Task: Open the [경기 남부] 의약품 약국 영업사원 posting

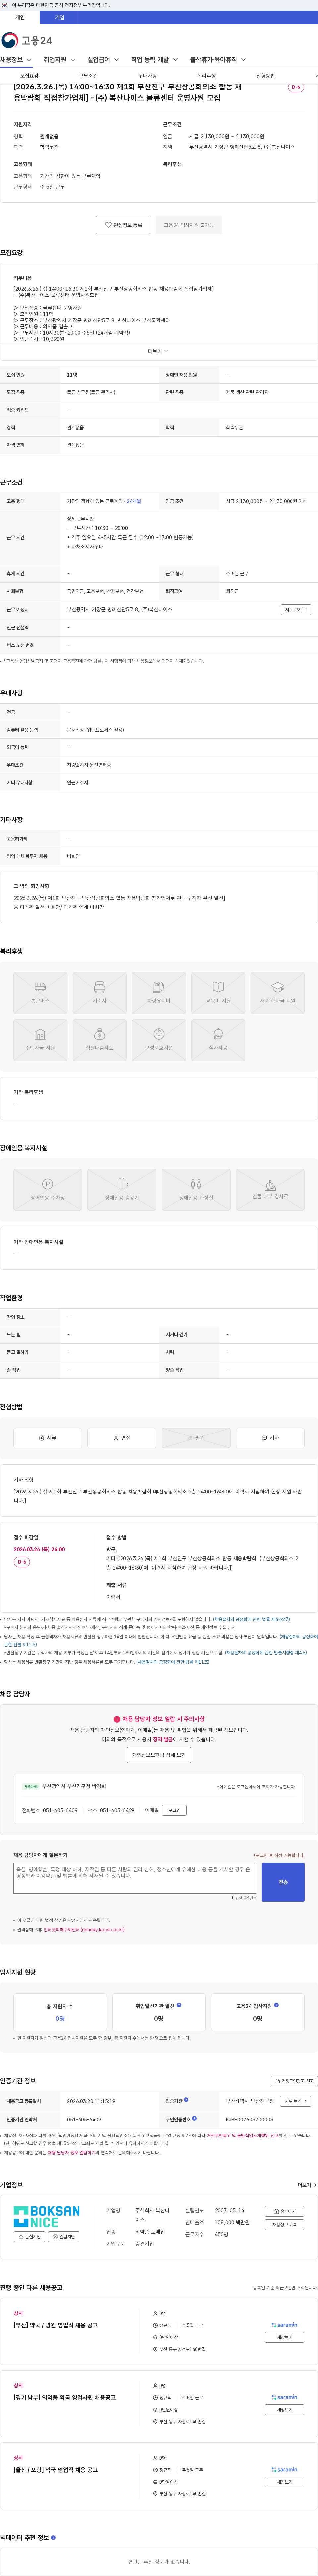Action: (64, 2397)
